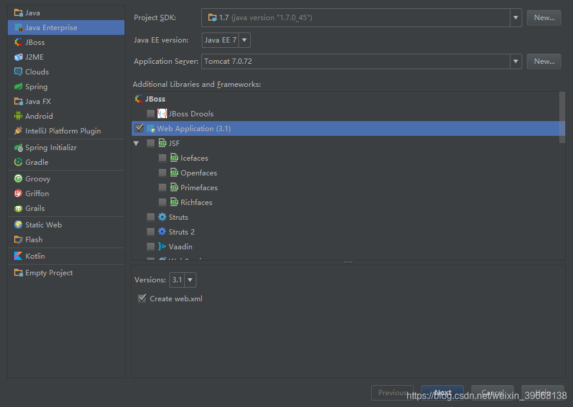573x407 pixels.
Task: Click the Groovy icon
Action: point(18,179)
